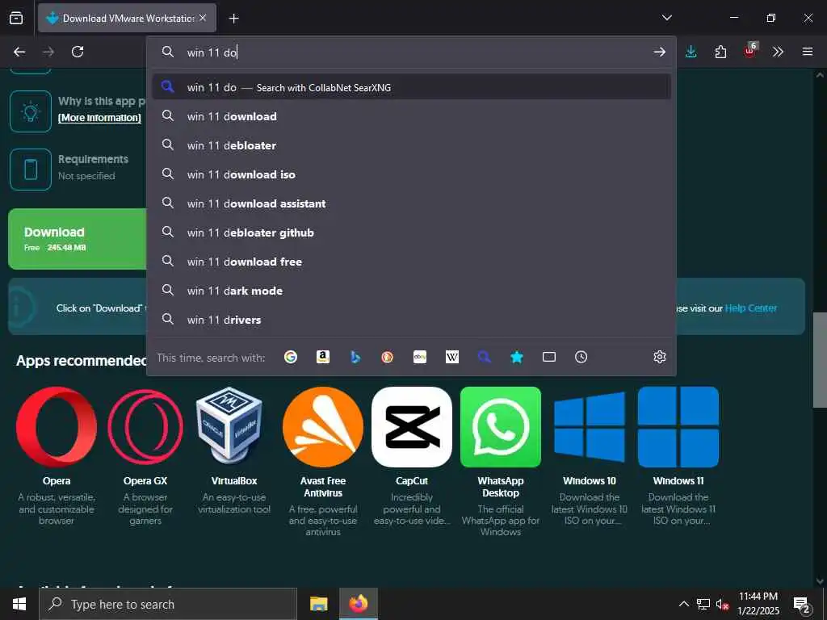Open the network tray icon
Viewport: 827px width, 620px height.
coord(703,604)
